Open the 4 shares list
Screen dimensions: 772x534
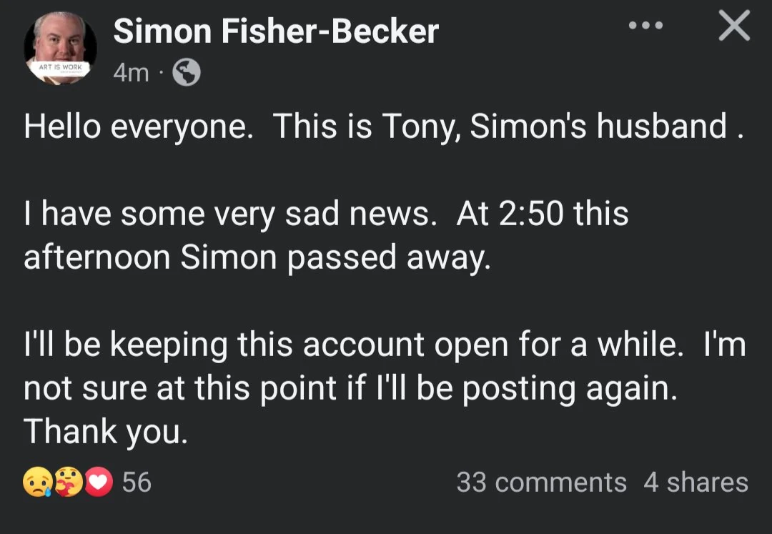[694, 483]
